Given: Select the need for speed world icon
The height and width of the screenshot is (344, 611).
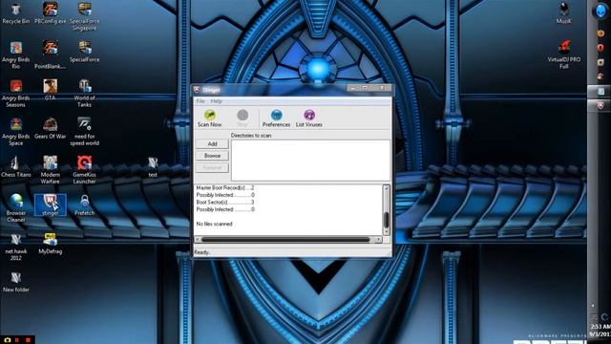Looking at the screenshot, I should pyautogui.click(x=85, y=132).
